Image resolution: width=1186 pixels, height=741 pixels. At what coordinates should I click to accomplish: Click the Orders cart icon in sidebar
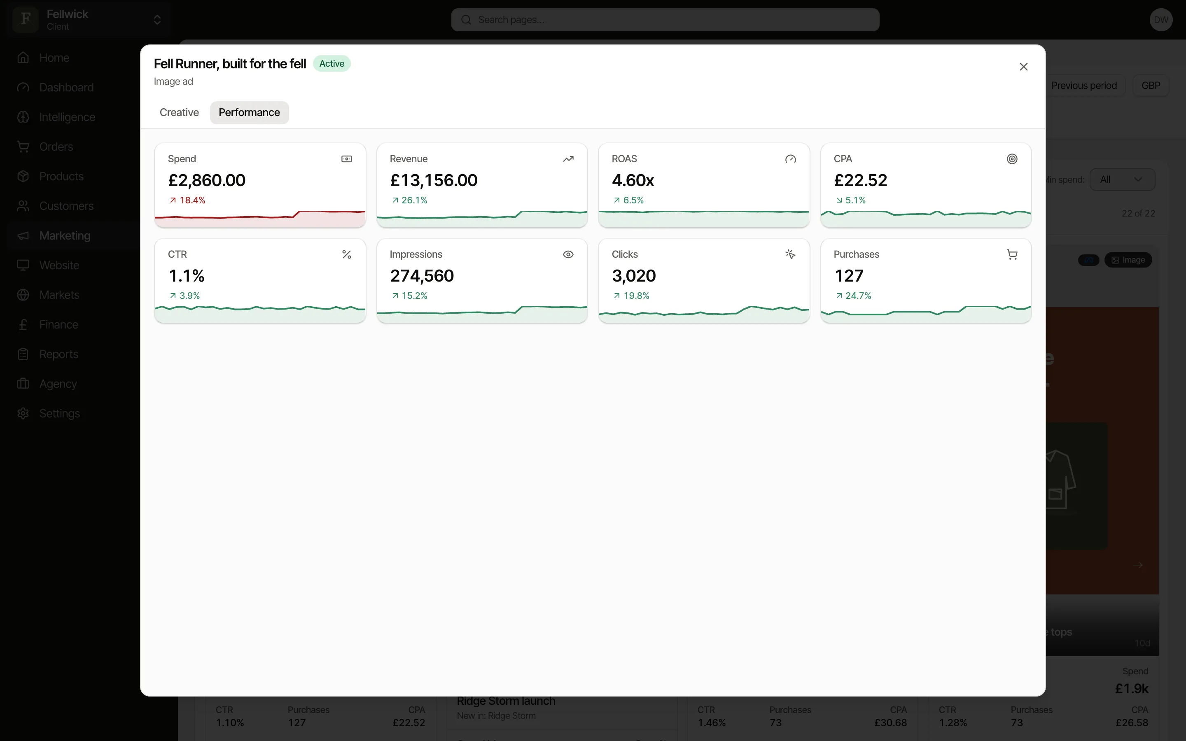[x=23, y=147]
